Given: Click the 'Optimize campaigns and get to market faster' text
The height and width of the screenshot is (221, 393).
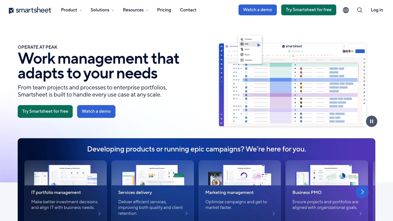Looking at the screenshot, I should [236, 205].
